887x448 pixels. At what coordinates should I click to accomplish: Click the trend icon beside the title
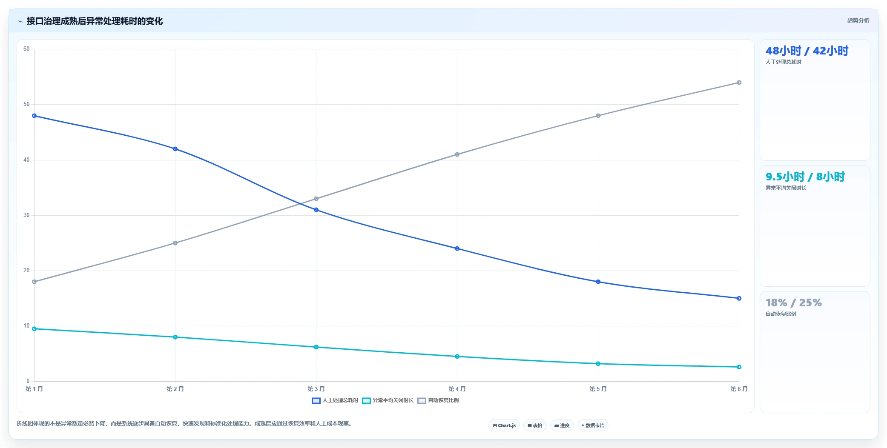coord(20,21)
